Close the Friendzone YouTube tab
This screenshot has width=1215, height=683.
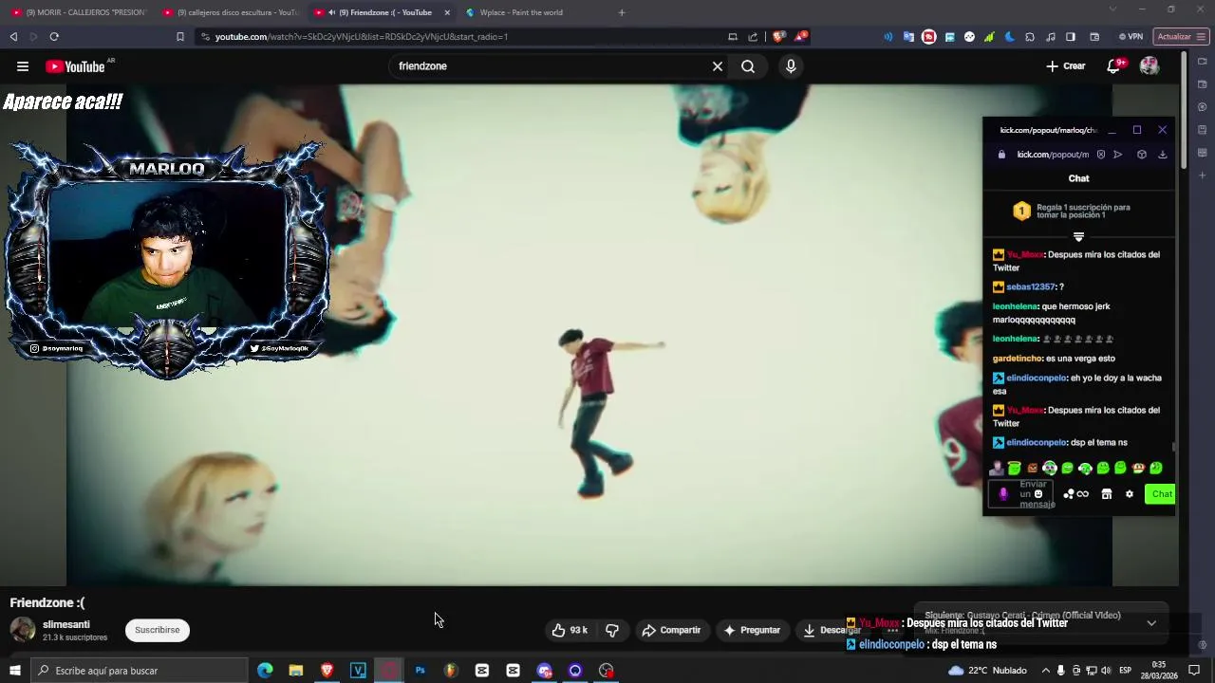click(x=447, y=12)
